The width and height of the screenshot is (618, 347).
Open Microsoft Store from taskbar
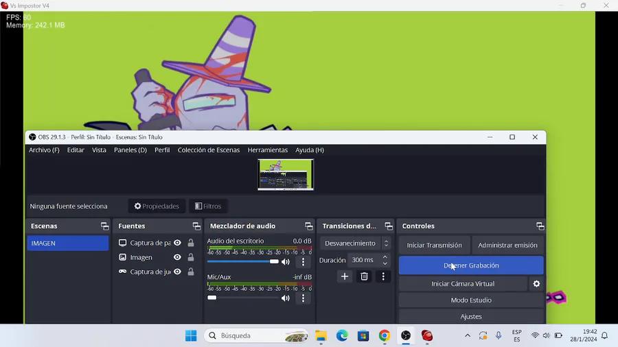tap(363, 335)
